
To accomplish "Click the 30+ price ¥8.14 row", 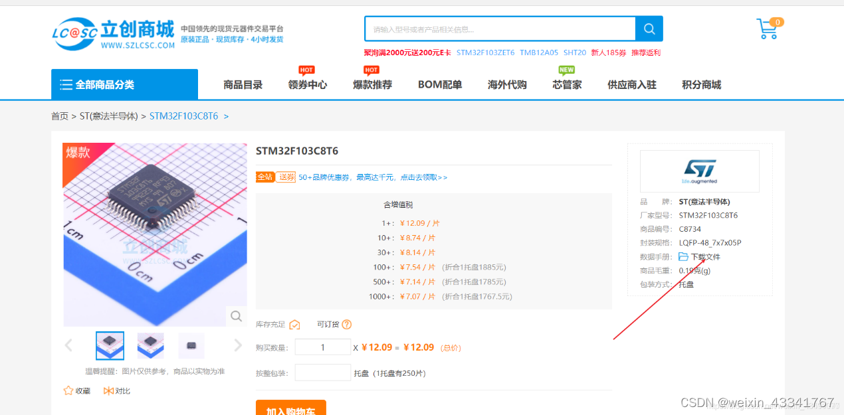I will [x=407, y=252].
